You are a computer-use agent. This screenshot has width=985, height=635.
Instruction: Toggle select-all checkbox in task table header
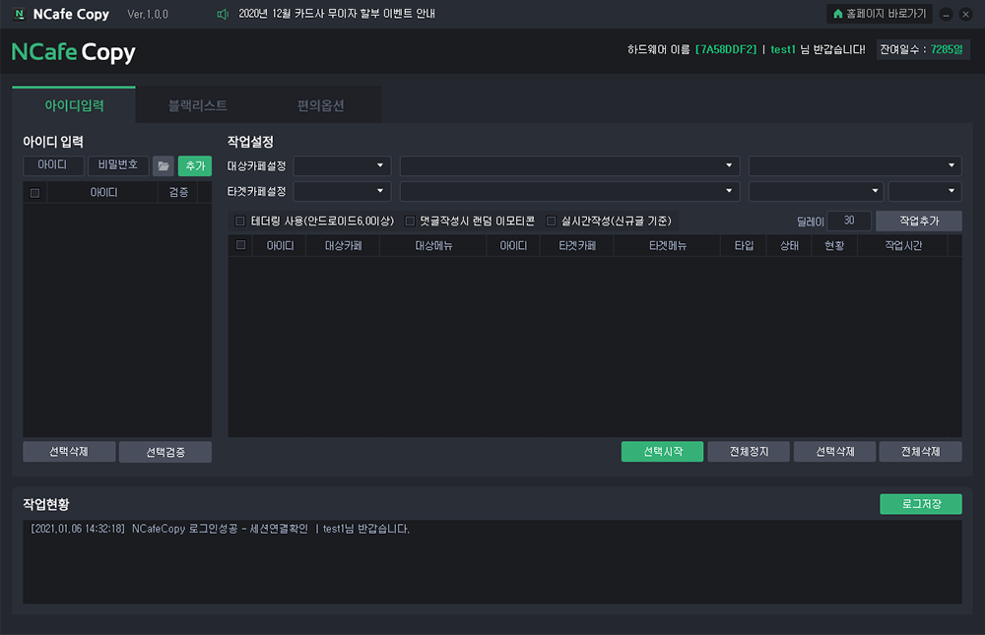pyautogui.click(x=240, y=245)
